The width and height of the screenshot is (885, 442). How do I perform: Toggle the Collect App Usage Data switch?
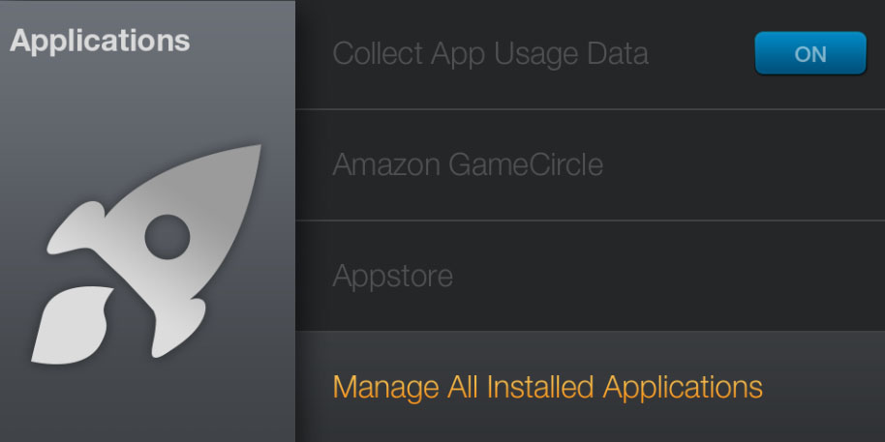[x=809, y=53]
